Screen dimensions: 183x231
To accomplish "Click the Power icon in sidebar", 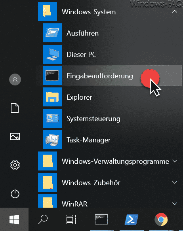I will (15, 193).
